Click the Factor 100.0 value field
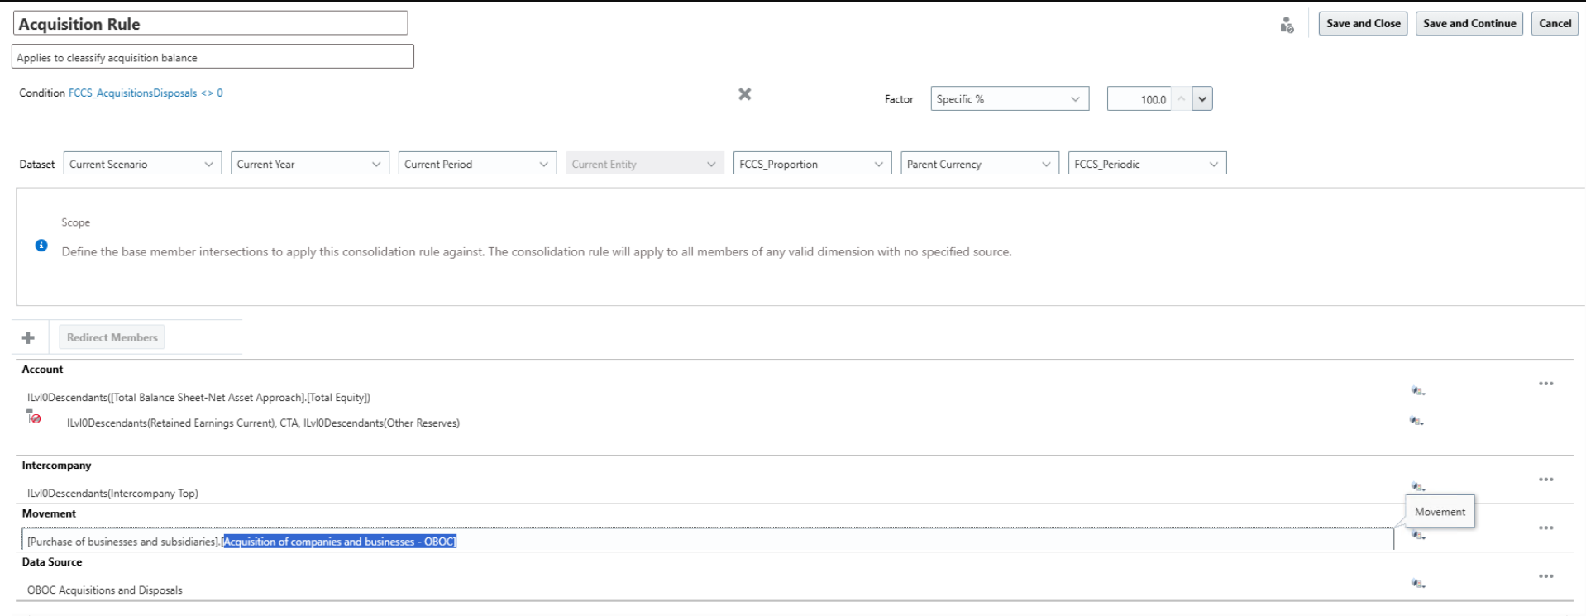The width and height of the screenshot is (1586, 616). [x=1139, y=98]
